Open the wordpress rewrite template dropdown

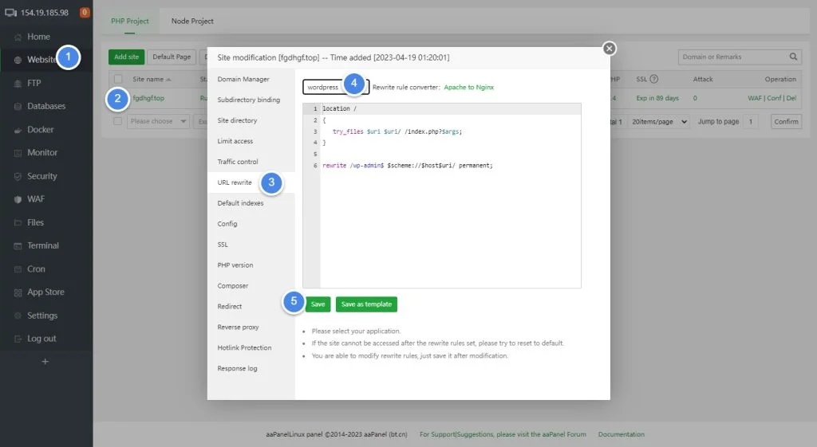point(336,87)
